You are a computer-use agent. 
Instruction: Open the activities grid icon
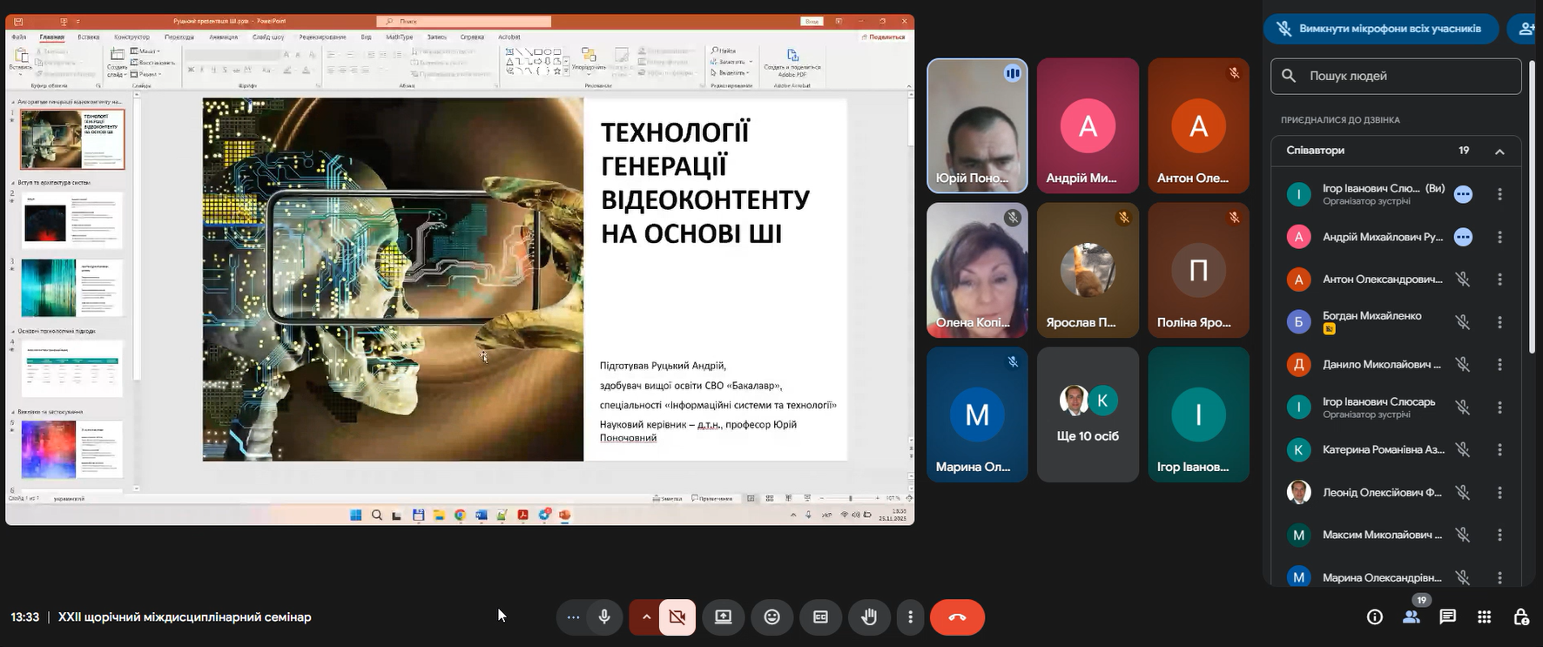[1485, 617]
